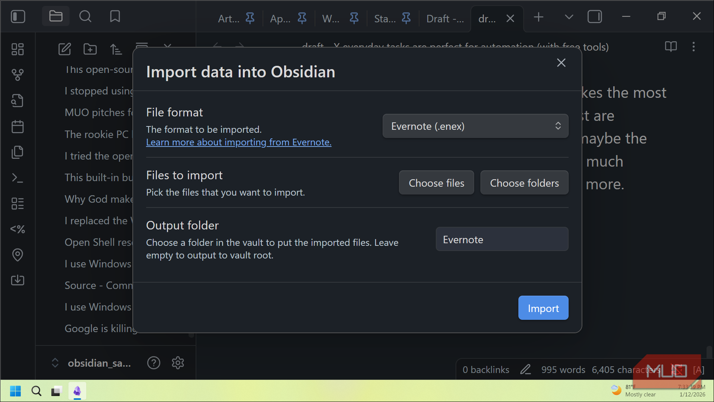Toggle the left sidebar collapse icon
This screenshot has height=402, width=714.
pyautogui.click(x=18, y=16)
